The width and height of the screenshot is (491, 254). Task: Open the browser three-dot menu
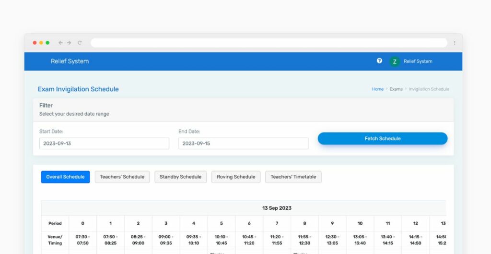455,43
